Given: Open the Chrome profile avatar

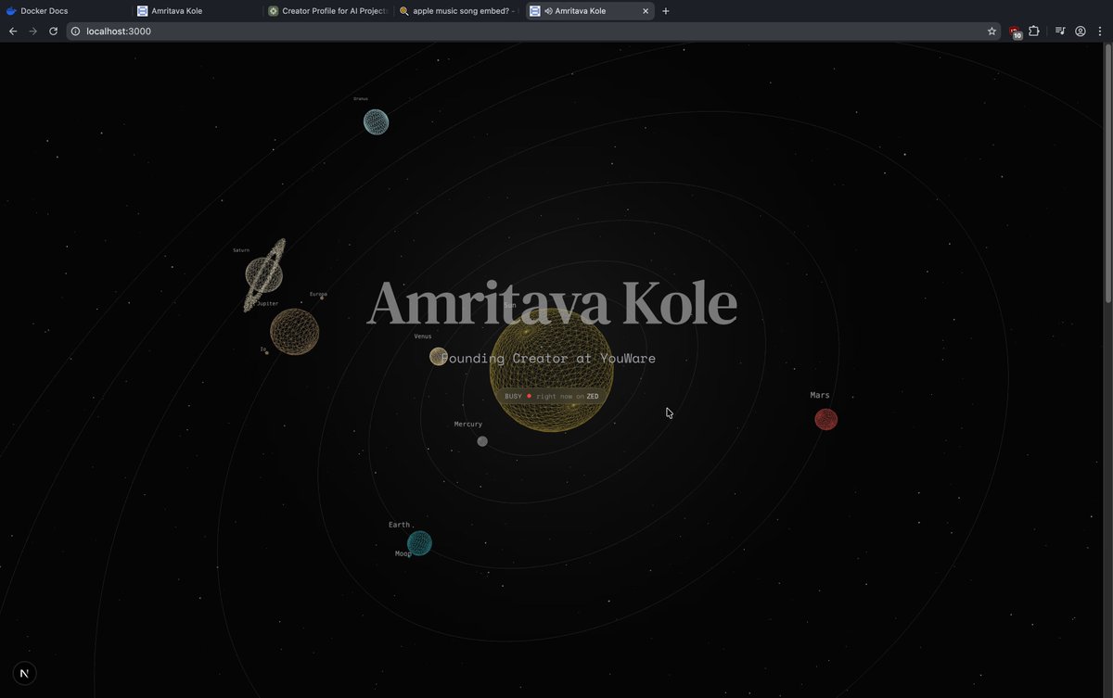Looking at the screenshot, I should pyautogui.click(x=1081, y=31).
